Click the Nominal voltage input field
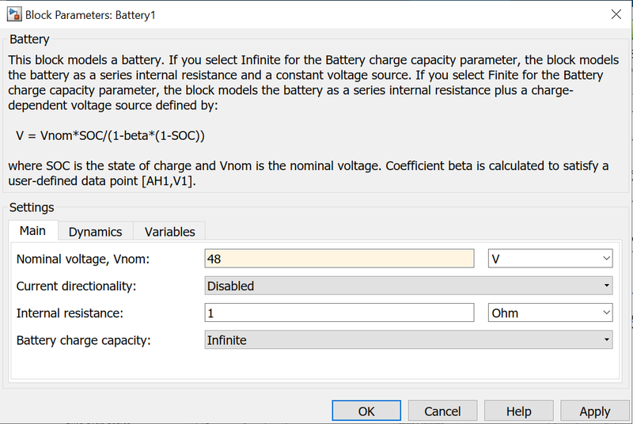 [x=339, y=259]
